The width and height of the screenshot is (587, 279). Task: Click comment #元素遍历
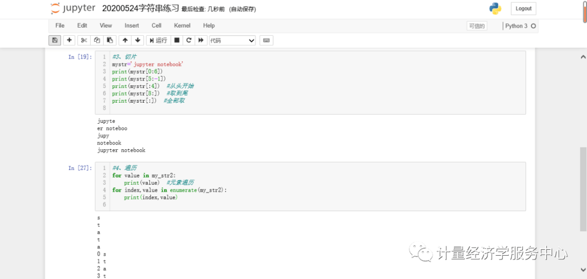(180, 182)
